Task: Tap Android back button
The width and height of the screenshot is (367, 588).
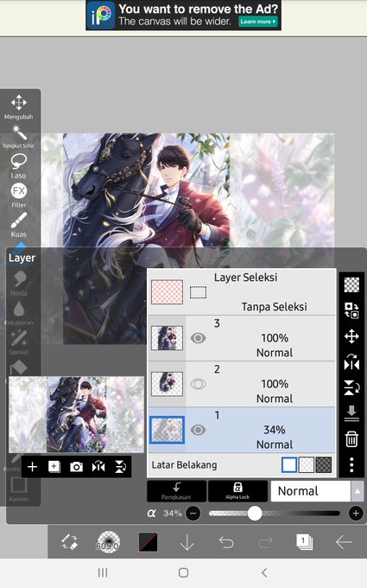Action: coord(264,572)
